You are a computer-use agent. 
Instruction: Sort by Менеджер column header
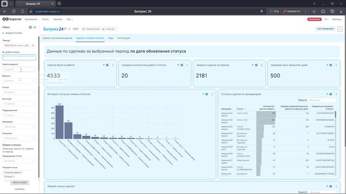[226, 109]
